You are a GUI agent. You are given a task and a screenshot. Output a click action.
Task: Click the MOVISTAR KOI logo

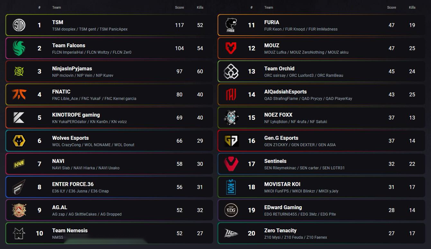231,187
